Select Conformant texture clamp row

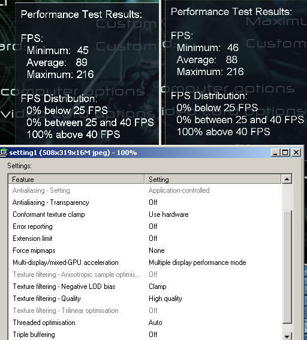coord(145,214)
